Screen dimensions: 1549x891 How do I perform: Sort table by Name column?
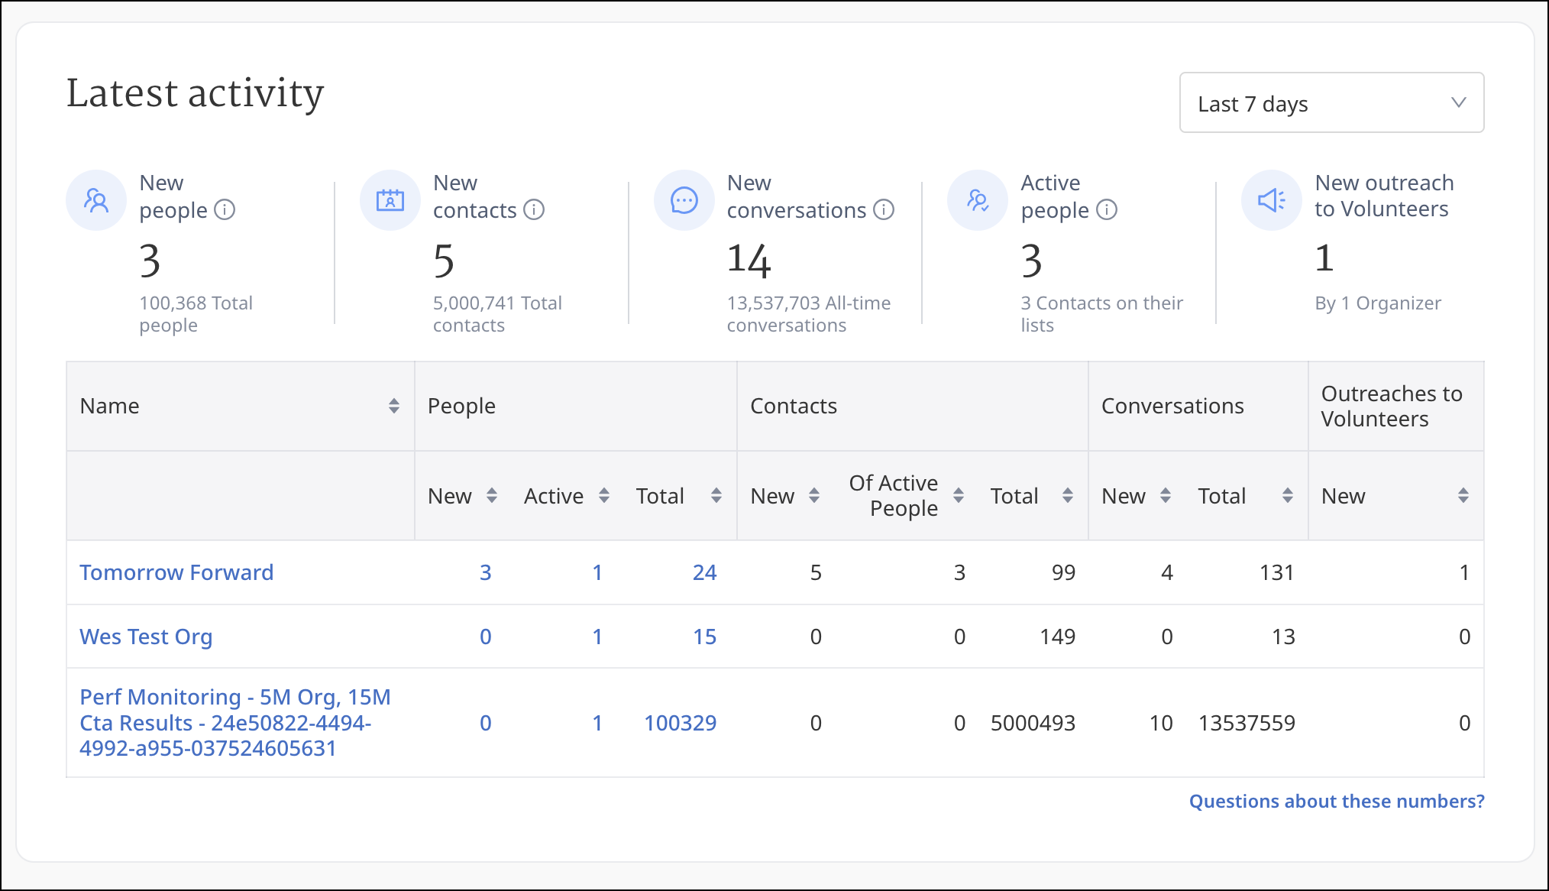tap(394, 406)
